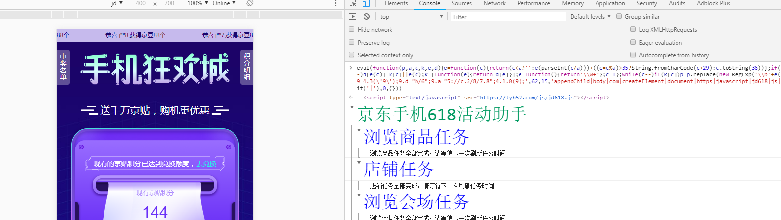Open the Application tab
The image size is (781, 220).
(x=610, y=3)
